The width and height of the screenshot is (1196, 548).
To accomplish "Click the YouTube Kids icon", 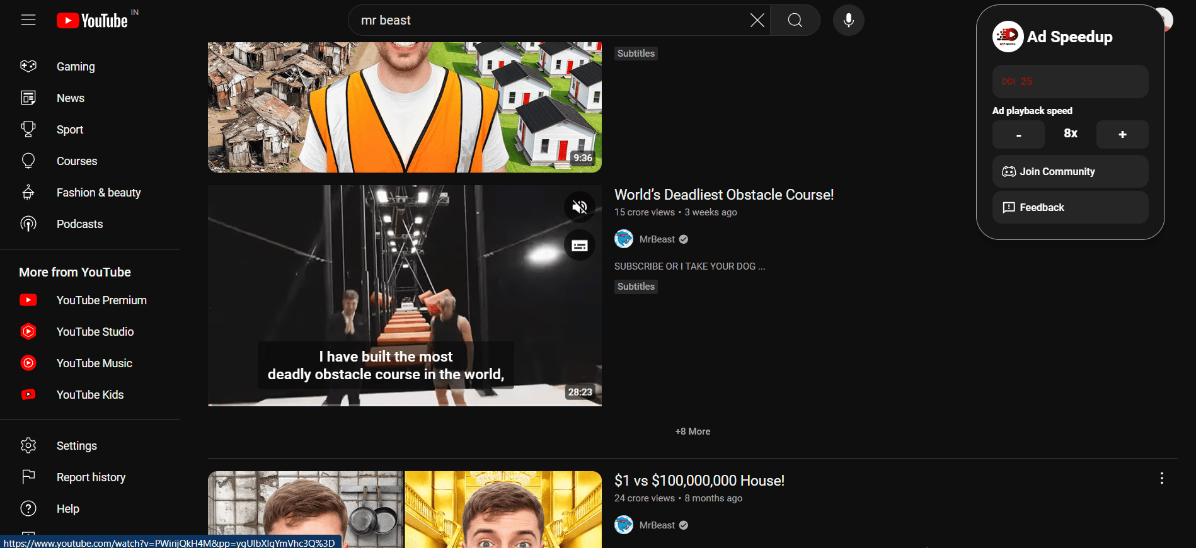I will coord(28,394).
